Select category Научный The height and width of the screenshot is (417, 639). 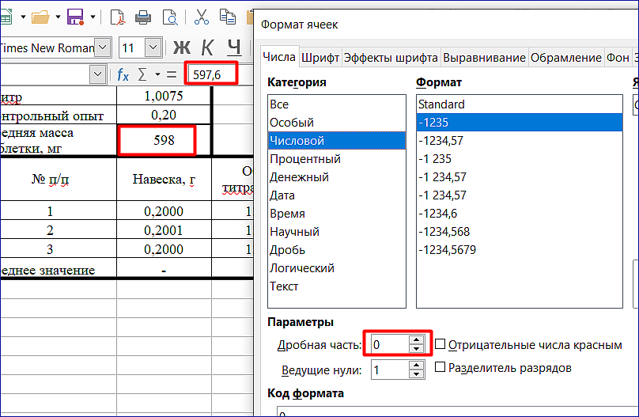pyautogui.click(x=337, y=232)
